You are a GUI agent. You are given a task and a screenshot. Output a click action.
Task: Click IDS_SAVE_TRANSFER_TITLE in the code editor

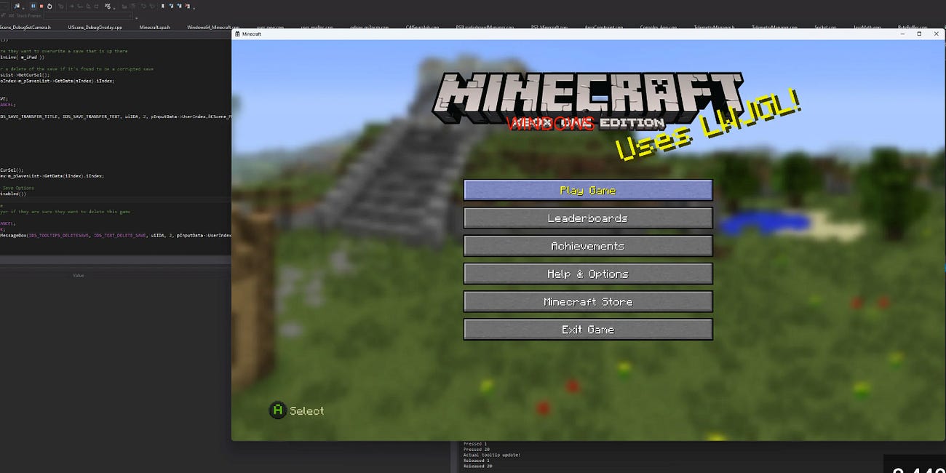28,116
